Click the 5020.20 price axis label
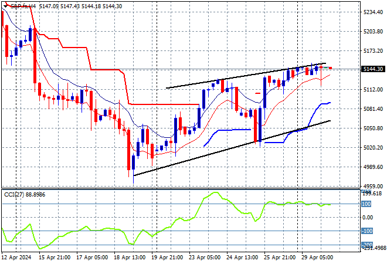The height and width of the screenshot is (264, 387). click(x=373, y=147)
